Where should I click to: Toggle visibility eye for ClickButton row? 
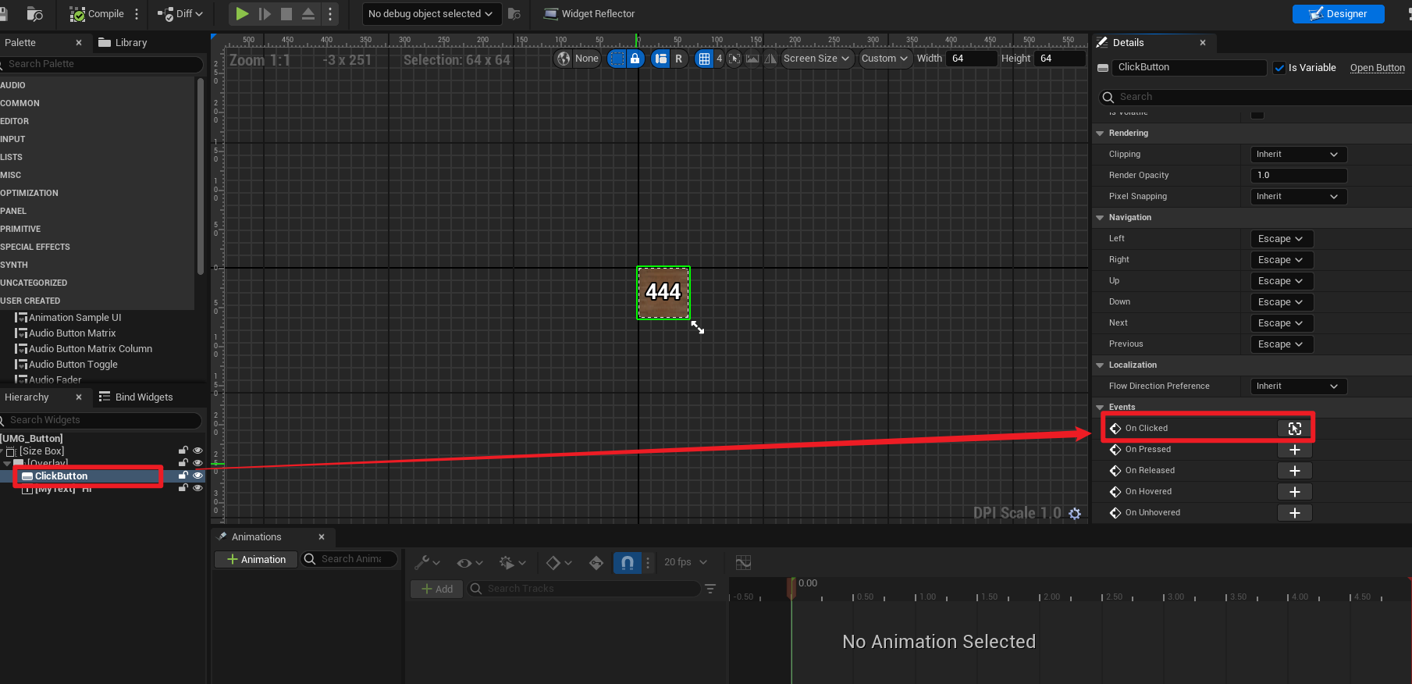click(x=197, y=476)
